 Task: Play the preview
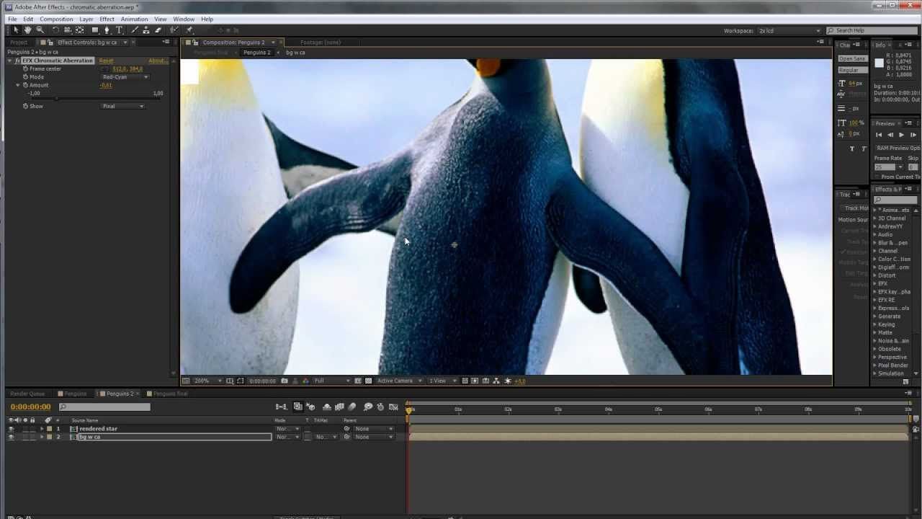(x=901, y=135)
